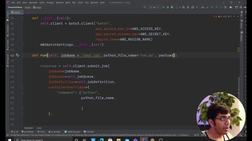Open the Edit menu
Image resolution: width=252 pixels, height=141 pixels.
[x=19, y=3]
